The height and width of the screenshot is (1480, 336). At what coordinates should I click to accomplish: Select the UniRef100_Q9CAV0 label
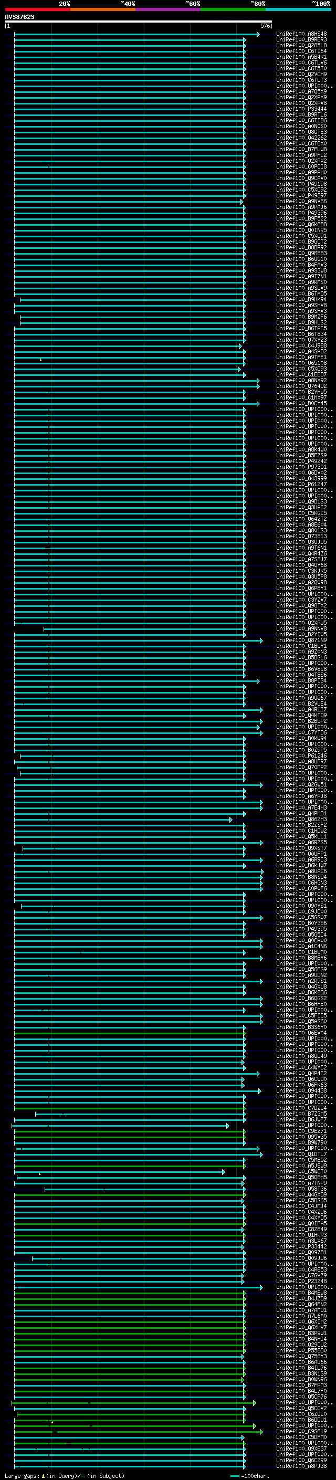301,178
